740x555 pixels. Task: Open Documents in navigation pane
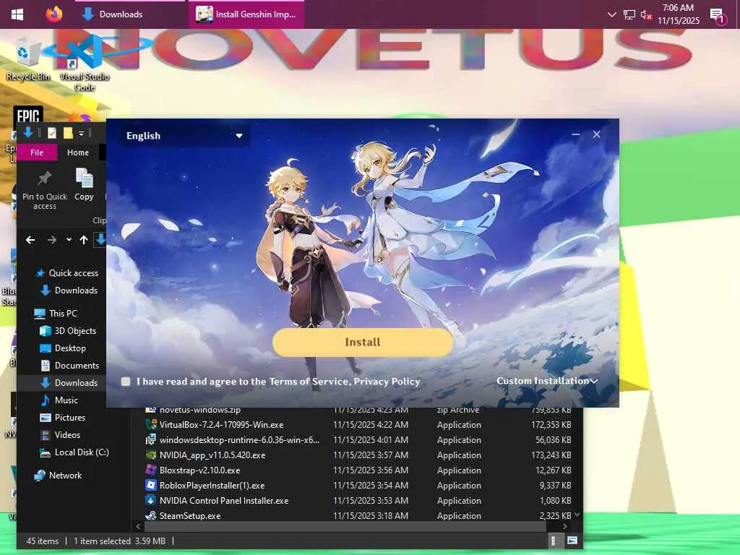tap(70, 365)
